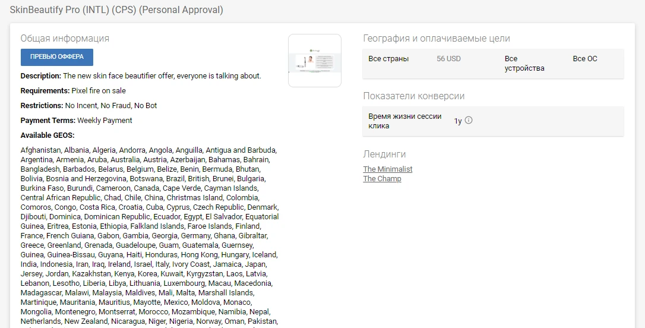Click Christmas Island in the GEO list
645x328 pixels.
point(195,197)
